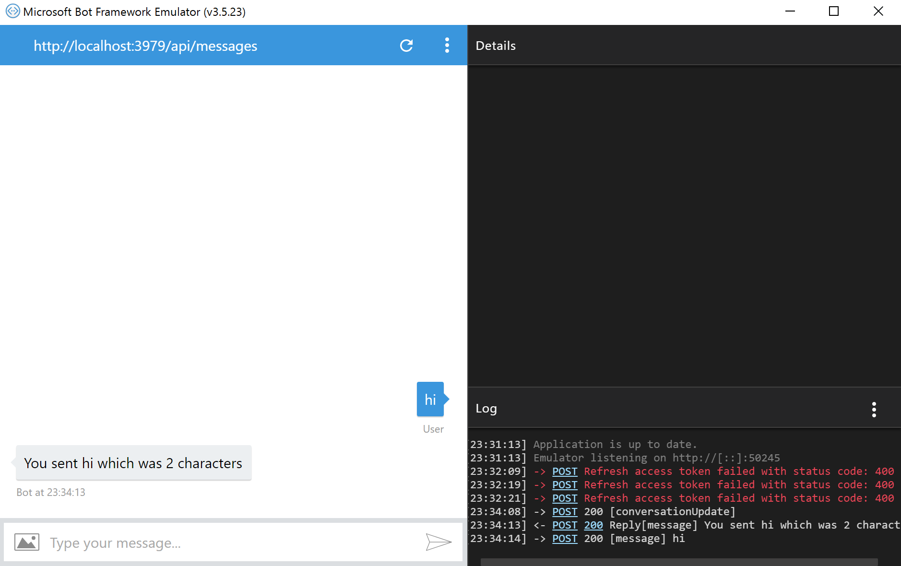Viewport: 901px width, 566px height.
Task: Minimize the emulator window
Action: pos(790,11)
